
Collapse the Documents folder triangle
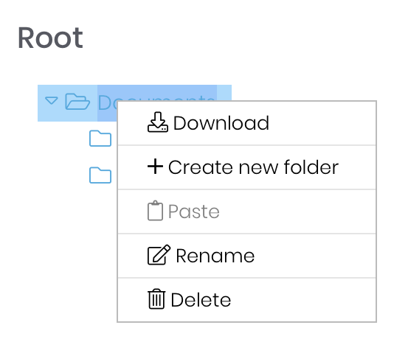51,101
